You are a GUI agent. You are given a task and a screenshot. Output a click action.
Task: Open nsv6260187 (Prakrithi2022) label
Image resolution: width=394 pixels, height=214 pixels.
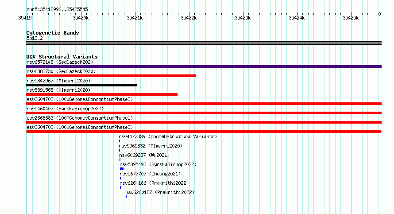tap(160, 192)
